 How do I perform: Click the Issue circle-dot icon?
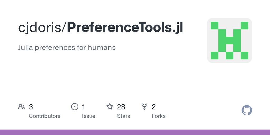(75, 107)
